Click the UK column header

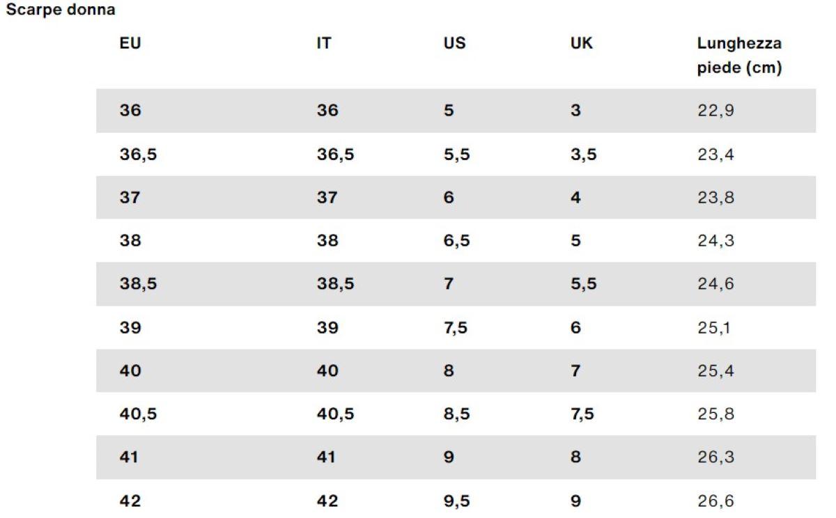click(582, 43)
